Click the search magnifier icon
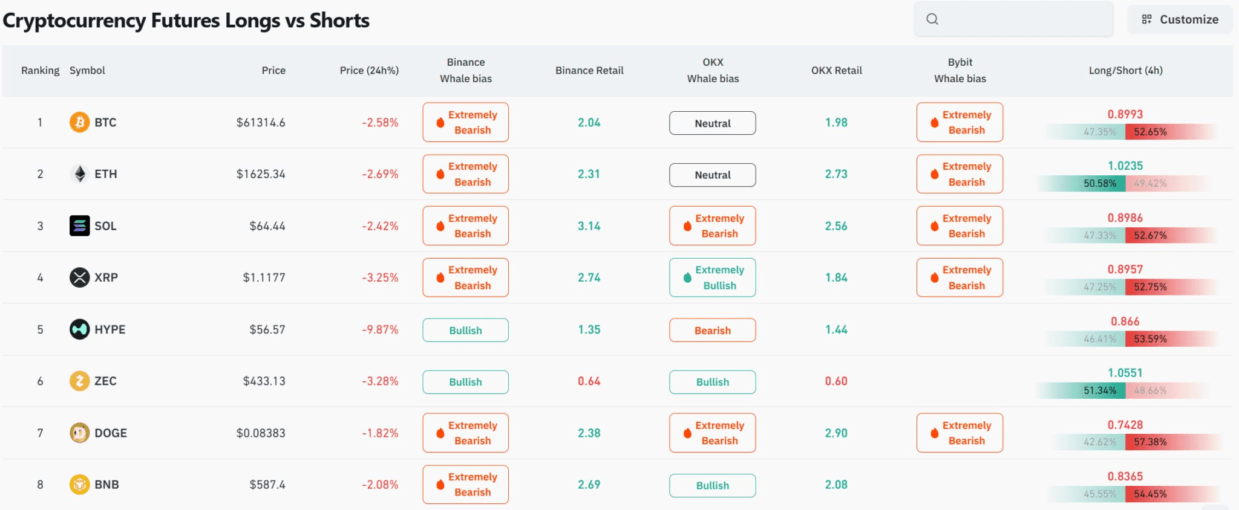Viewport: 1239px width, 510px height. (x=932, y=19)
